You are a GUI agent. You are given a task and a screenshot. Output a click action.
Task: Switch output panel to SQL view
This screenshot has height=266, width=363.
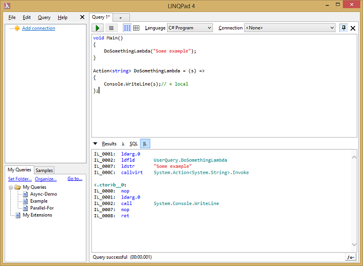(x=133, y=144)
